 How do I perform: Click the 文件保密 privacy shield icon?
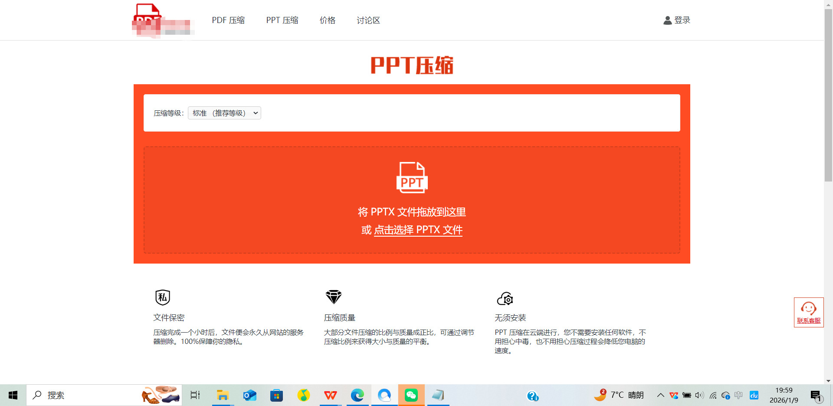point(163,297)
